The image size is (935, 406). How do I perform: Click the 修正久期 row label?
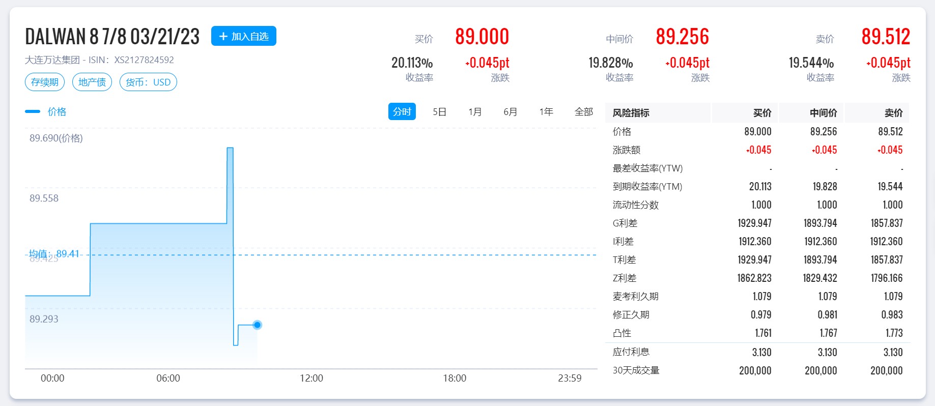[x=631, y=315]
